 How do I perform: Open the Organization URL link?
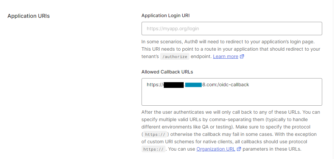coord(216,149)
